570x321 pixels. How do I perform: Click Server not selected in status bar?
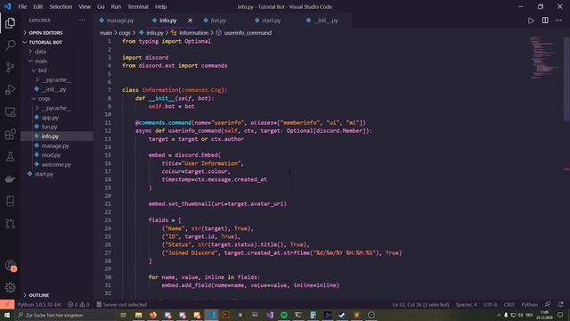click(122, 304)
